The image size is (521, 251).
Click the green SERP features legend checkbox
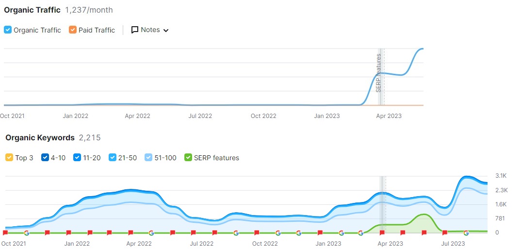[x=188, y=158]
